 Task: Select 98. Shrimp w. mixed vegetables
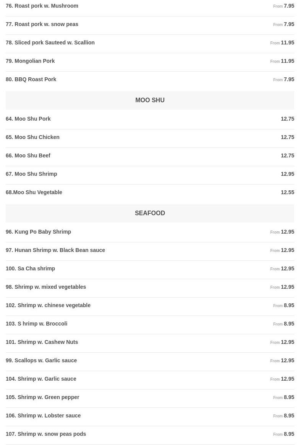pyautogui.click(x=46, y=287)
